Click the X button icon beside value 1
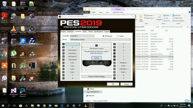The width and height of the screenshot is (193, 108). (x=115, y=53)
